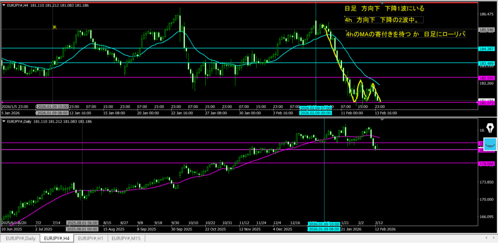Switch to the EURJPY#,Daily tab
The image size is (498, 243).
click(x=20, y=238)
